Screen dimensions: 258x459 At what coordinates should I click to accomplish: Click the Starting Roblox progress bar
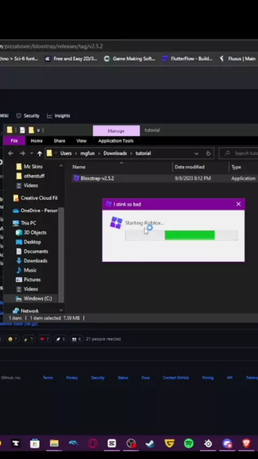(x=182, y=235)
